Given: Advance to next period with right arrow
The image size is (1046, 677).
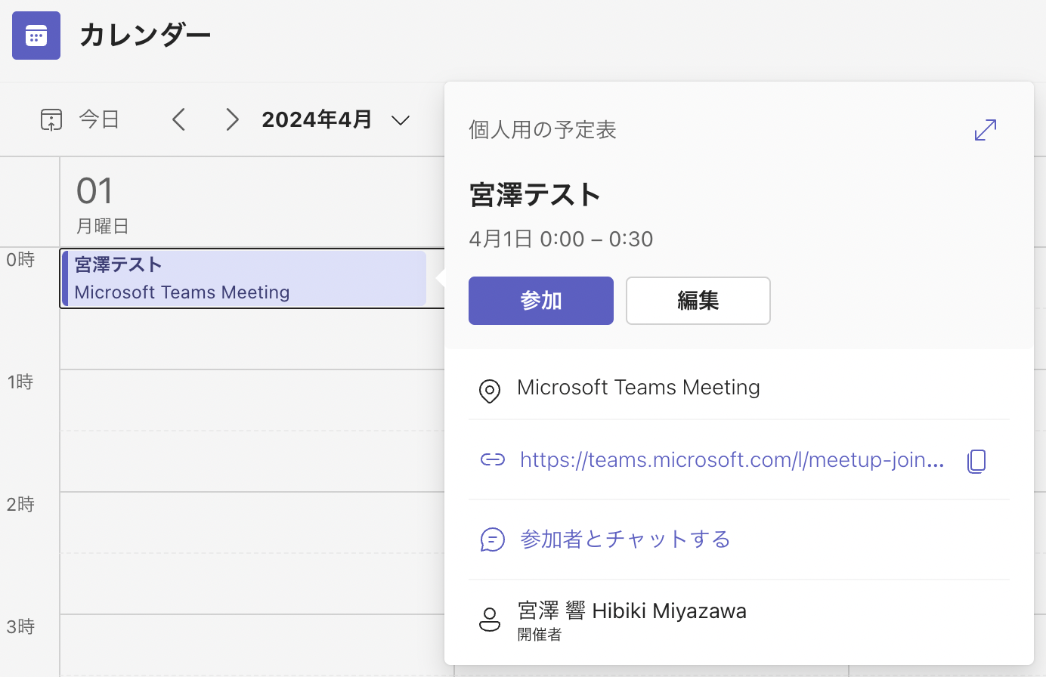Looking at the screenshot, I should click(x=232, y=119).
